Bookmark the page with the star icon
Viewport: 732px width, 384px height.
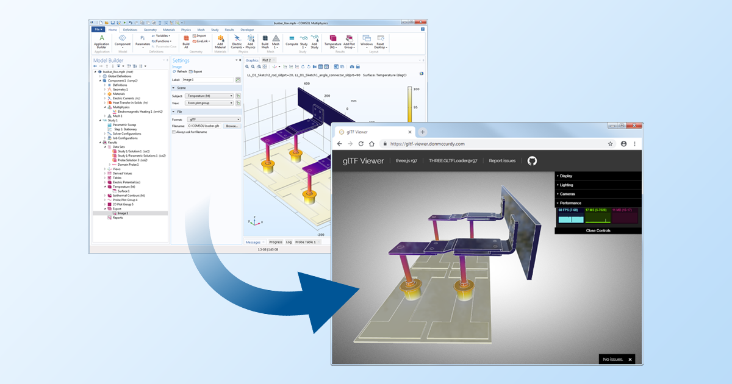pos(610,144)
